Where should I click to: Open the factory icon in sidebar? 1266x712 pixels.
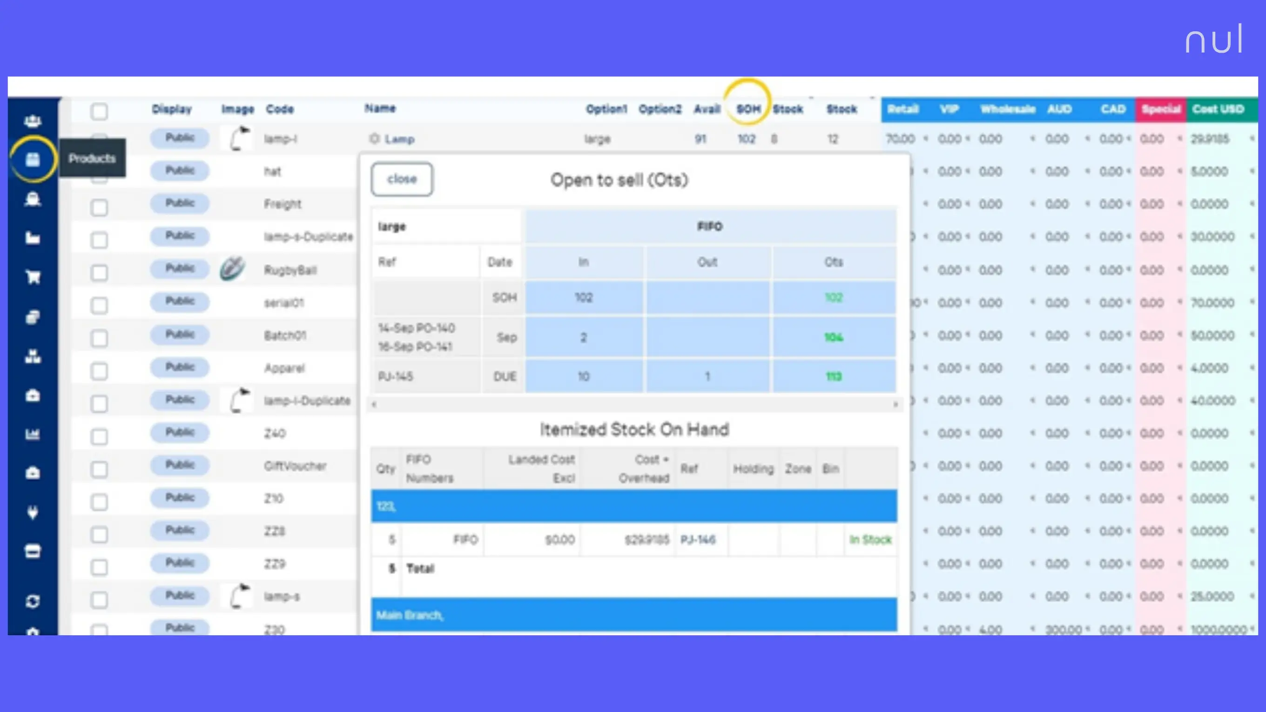[33, 238]
